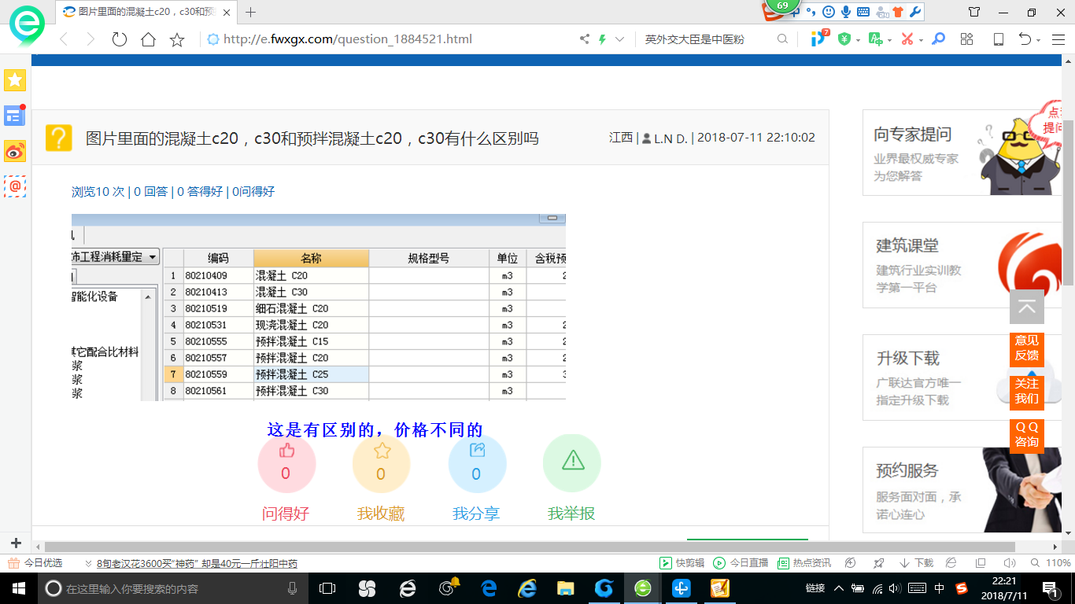Click the 我分享 share button
Image resolution: width=1075 pixels, height=604 pixels.
pyautogui.click(x=477, y=464)
